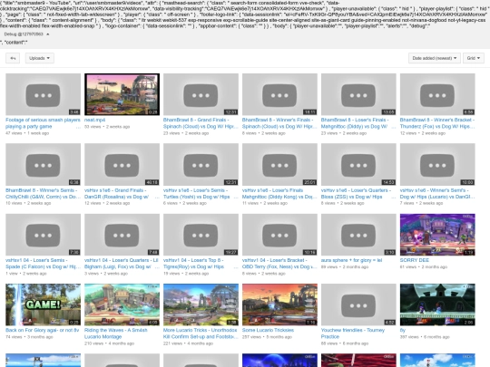Image resolution: width=490 pixels, height=367 pixels.
Task: Open 'Youchew friendlies - Tourney Practice' link
Action: coord(353,333)
